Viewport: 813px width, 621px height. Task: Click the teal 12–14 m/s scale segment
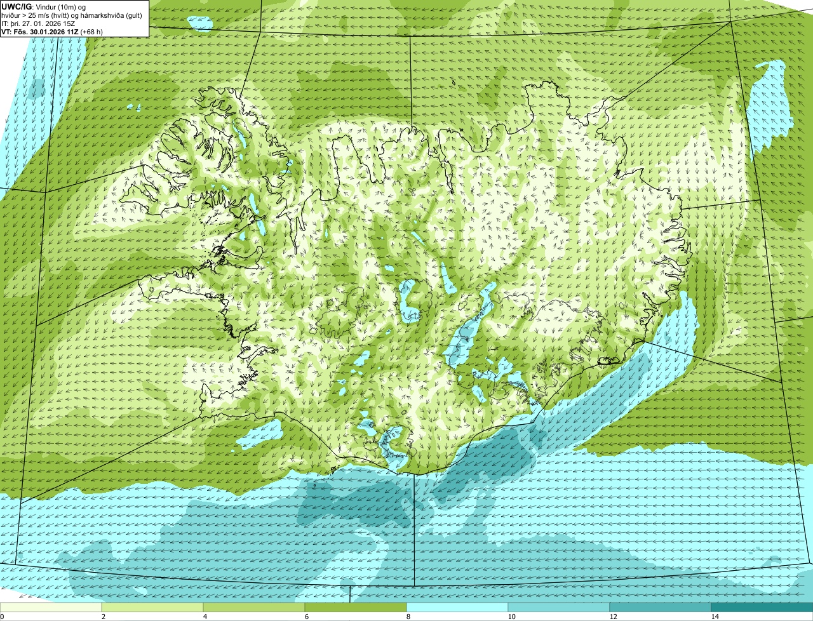661,607
